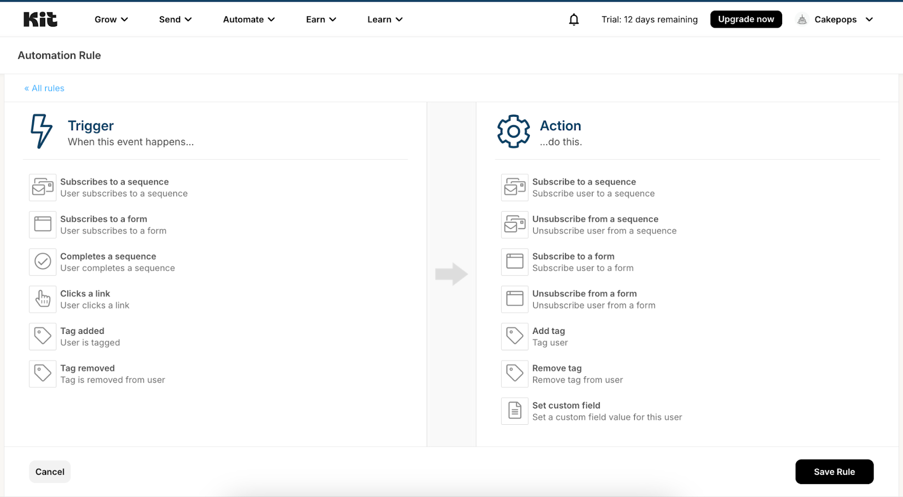Choose 'Add tag' action label
The width and height of the screenshot is (903, 497).
[x=549, y=331]
